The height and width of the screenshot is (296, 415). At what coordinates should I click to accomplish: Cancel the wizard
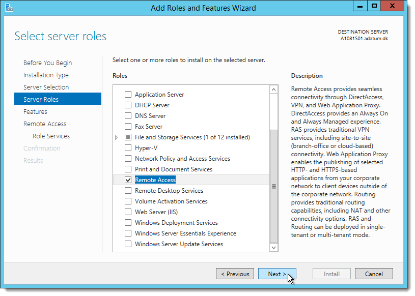click(x=374, y=274)
